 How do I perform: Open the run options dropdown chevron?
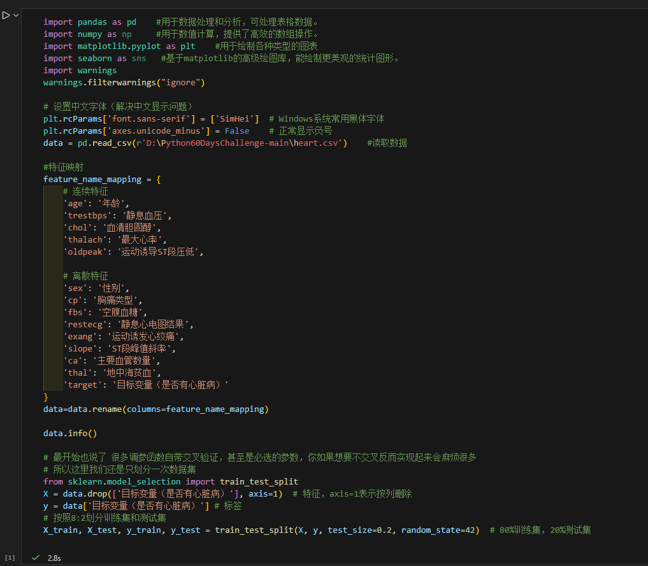pos(15,15)
